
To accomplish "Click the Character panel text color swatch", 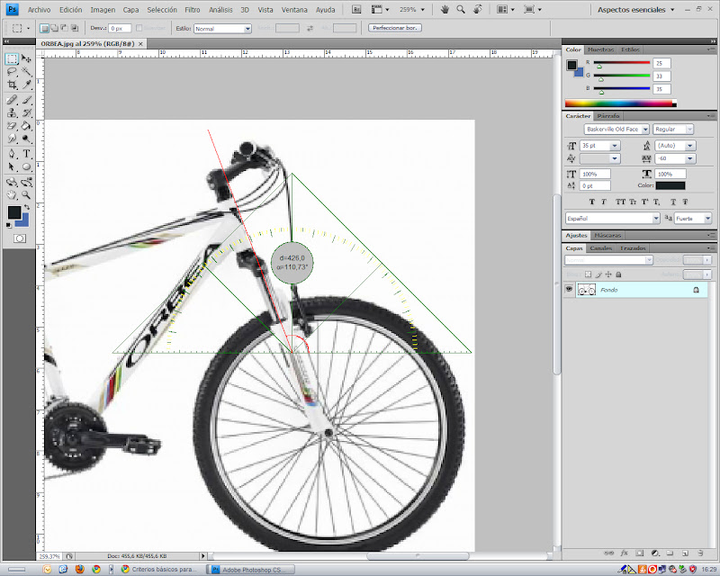I will [x=670, y=185].
